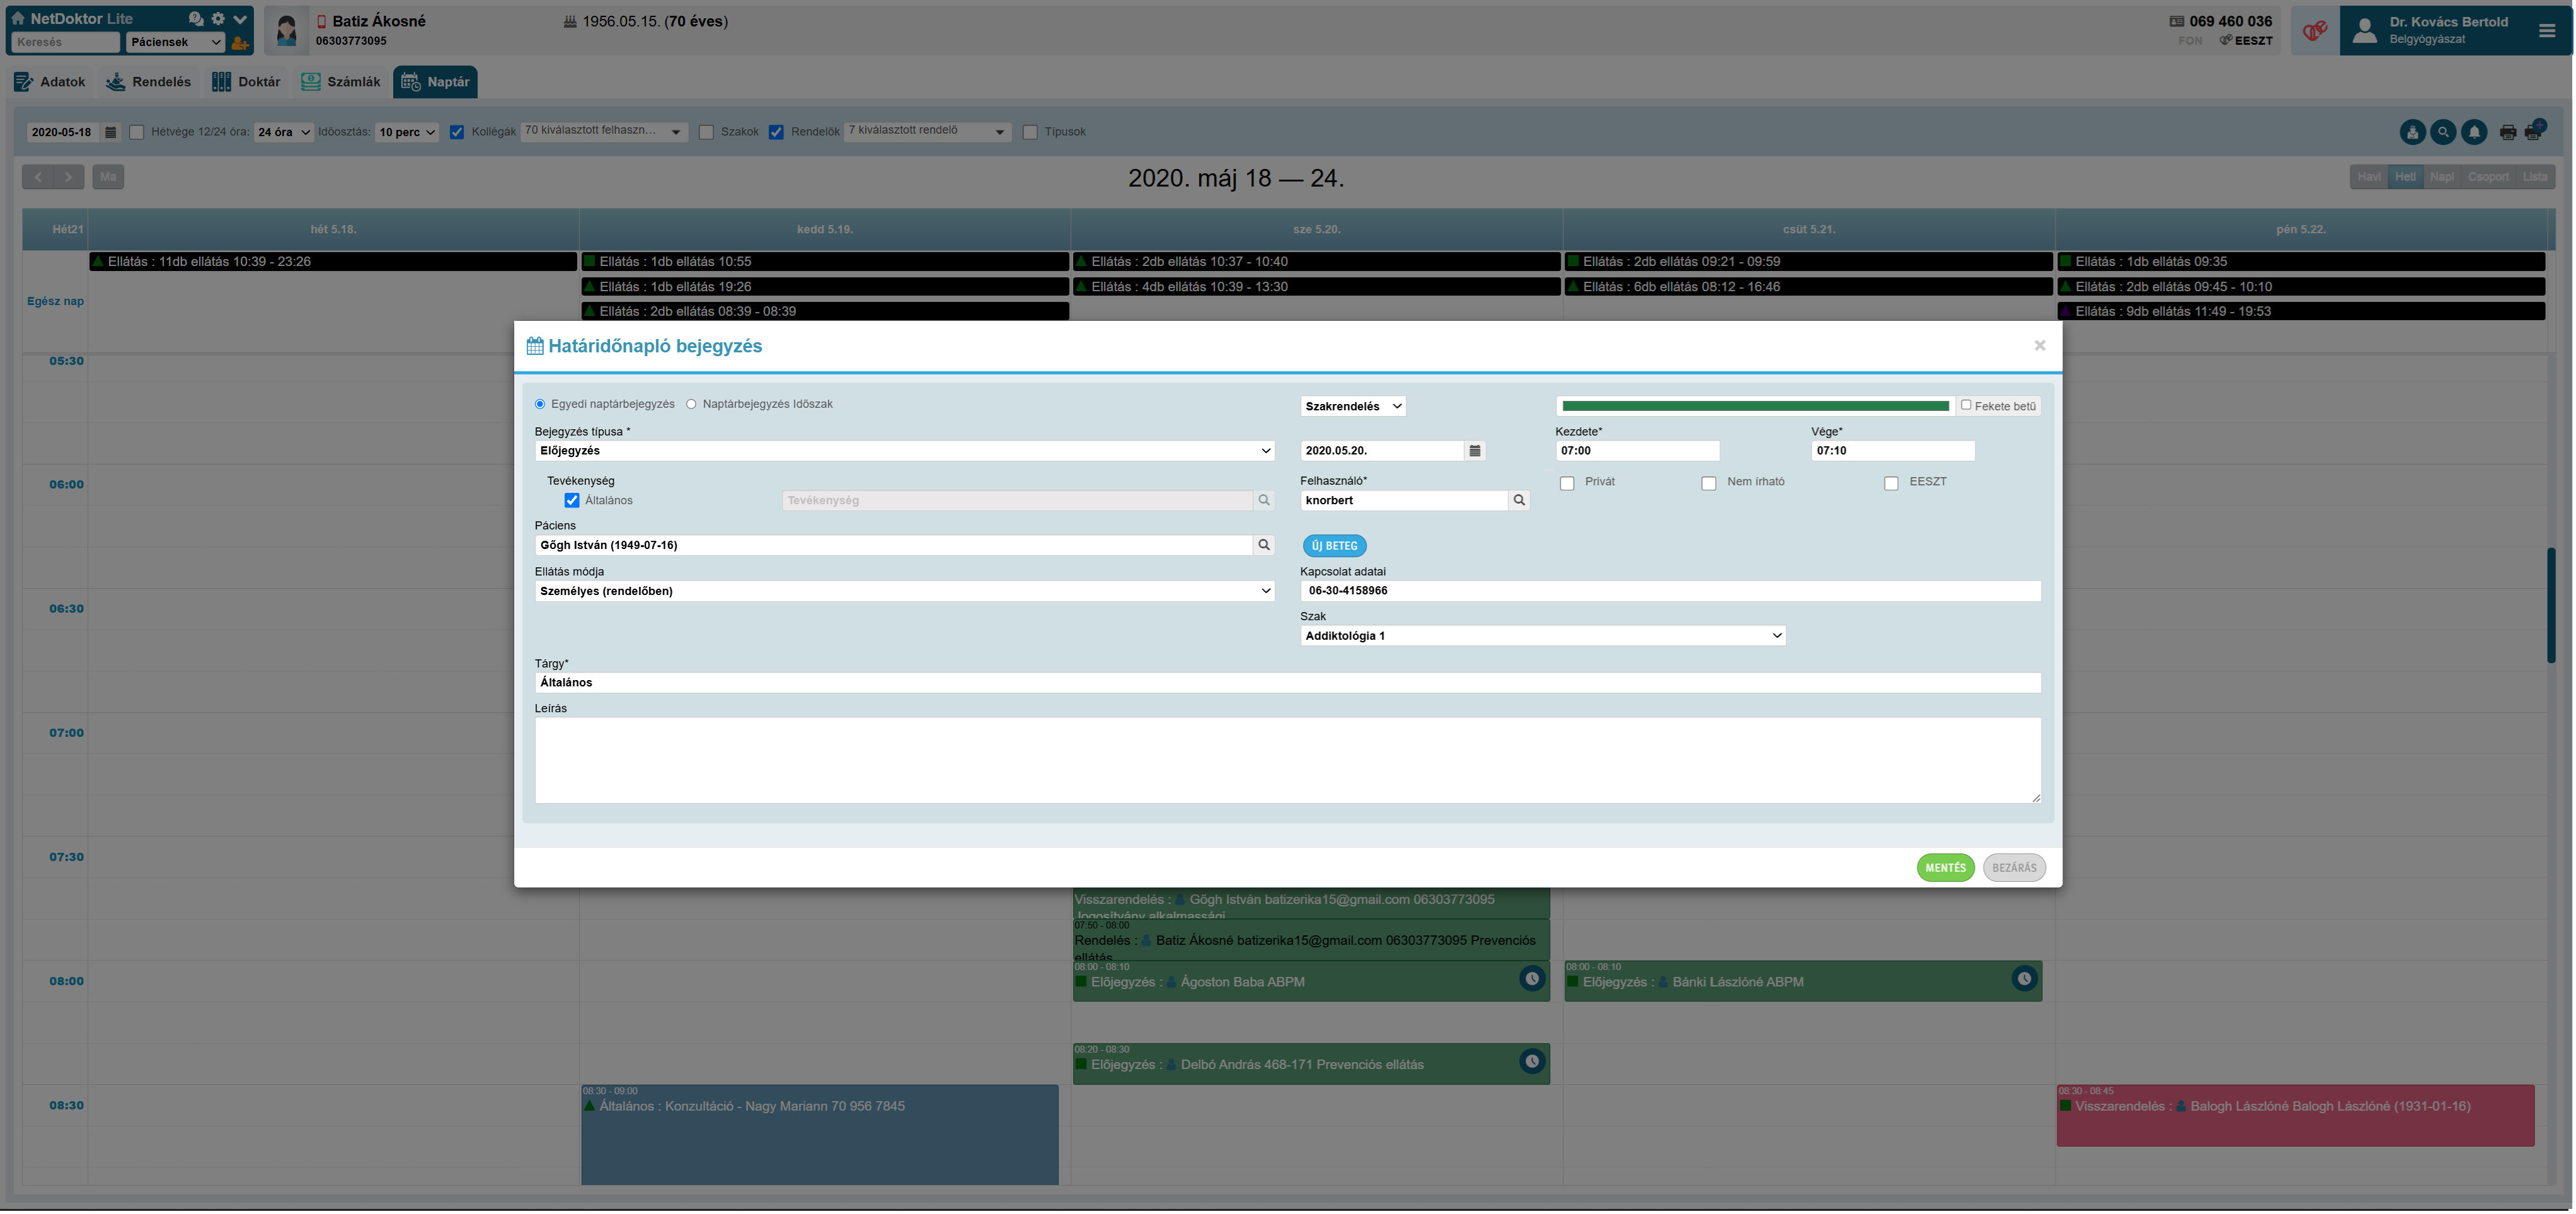2576x1214 pixels.
Task: Enable the Privát checkbox
Action: click(x=1567, y=484)
